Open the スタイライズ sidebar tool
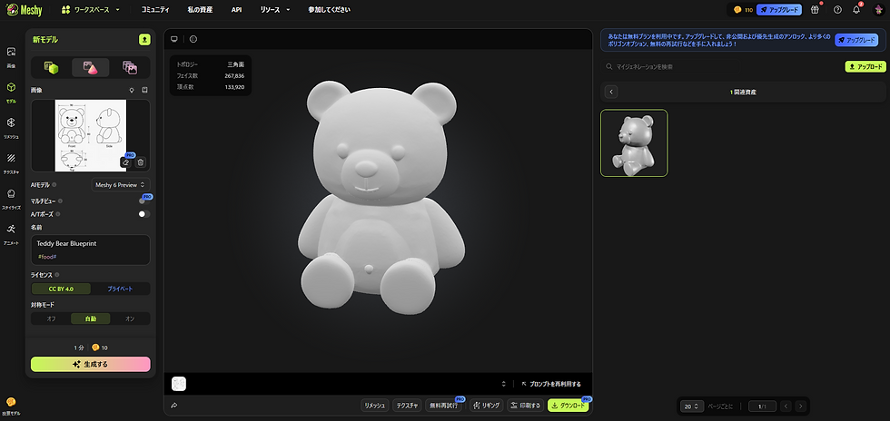Screen dimensions: 890x421 (11, 198)
